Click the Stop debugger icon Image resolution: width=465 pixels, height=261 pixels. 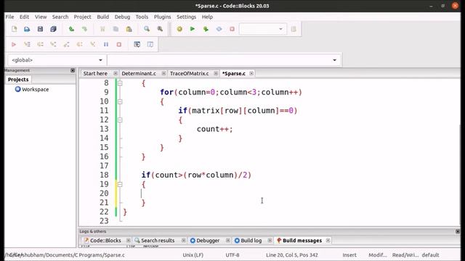(x=119, y=44)
